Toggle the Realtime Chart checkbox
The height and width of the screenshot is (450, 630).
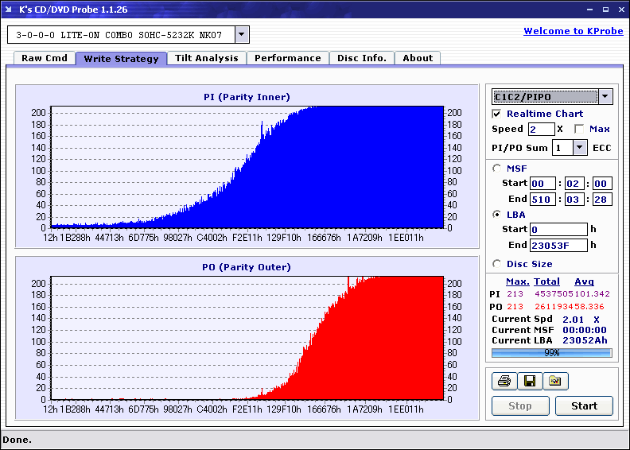[496, 114]
